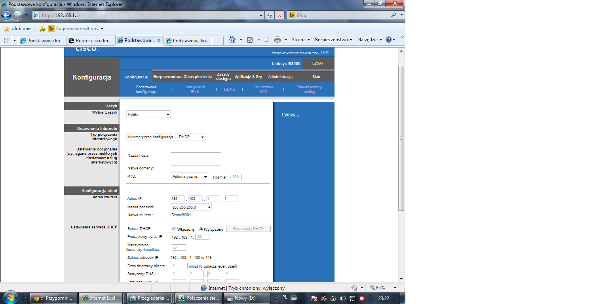Click the address bar showing http://192.168.1.1/
612x304 pixels.
click(146, 15)
